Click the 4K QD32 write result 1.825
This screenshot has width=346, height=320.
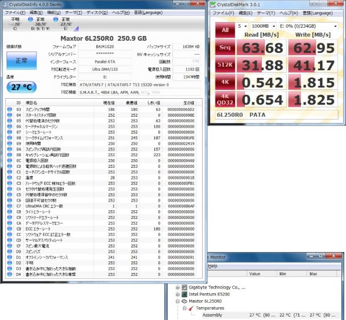point(313,99)
